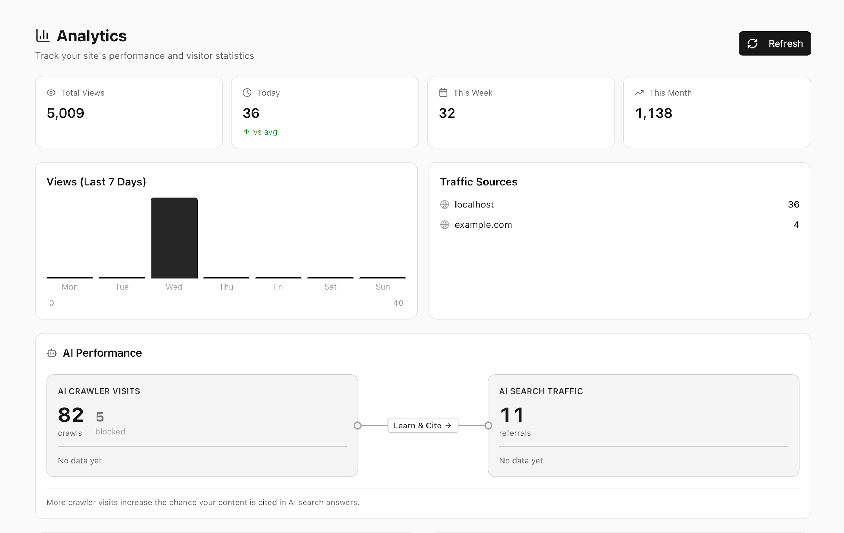The image size is (844, 533).
Task: Click the 82 crawls number
Action: tap(71, 415)
